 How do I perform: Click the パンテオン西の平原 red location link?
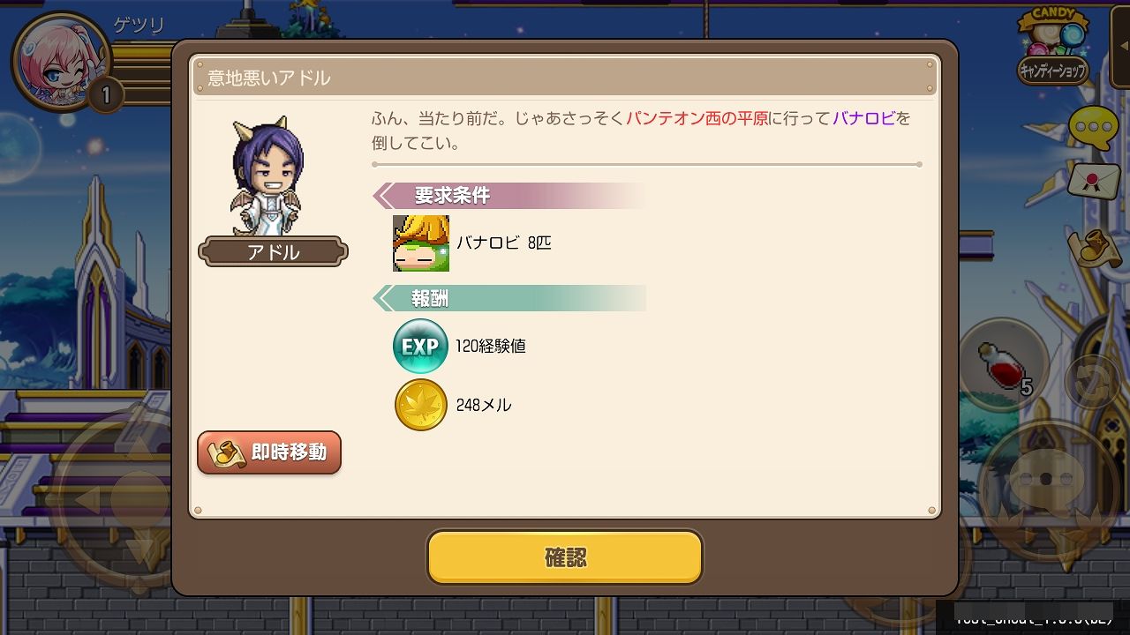pos(697,118)
